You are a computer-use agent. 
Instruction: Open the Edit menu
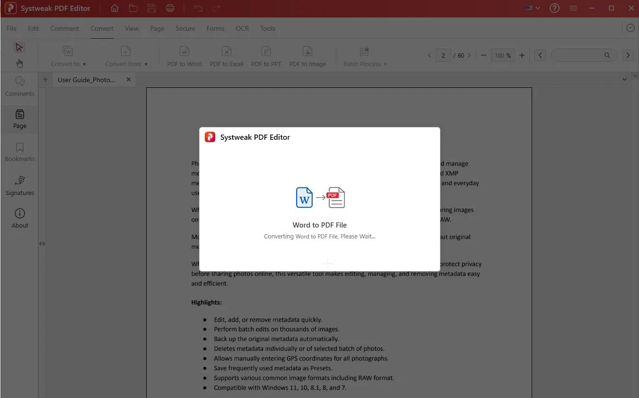[33, 28]
